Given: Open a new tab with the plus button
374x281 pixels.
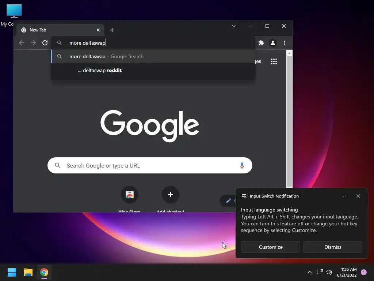Looking at the screenshot, I should pos(112,30).
